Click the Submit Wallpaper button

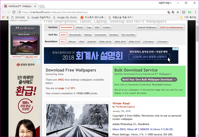pos(147,27)
